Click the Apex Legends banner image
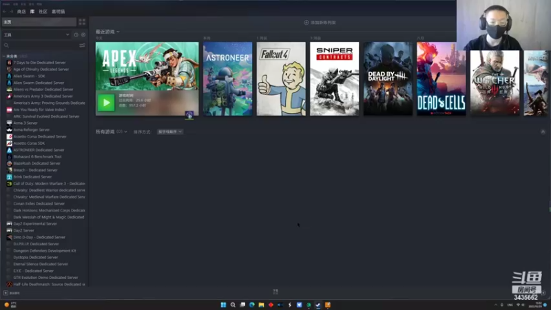 (147, 66)
